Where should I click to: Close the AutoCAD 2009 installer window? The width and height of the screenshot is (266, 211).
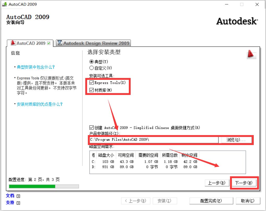coord(257,4)
